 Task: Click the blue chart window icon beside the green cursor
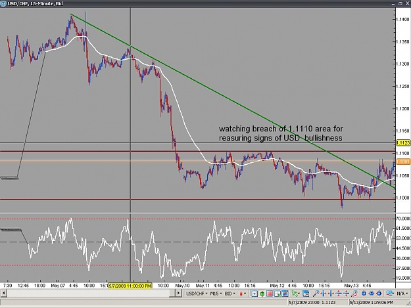(285, 294)
